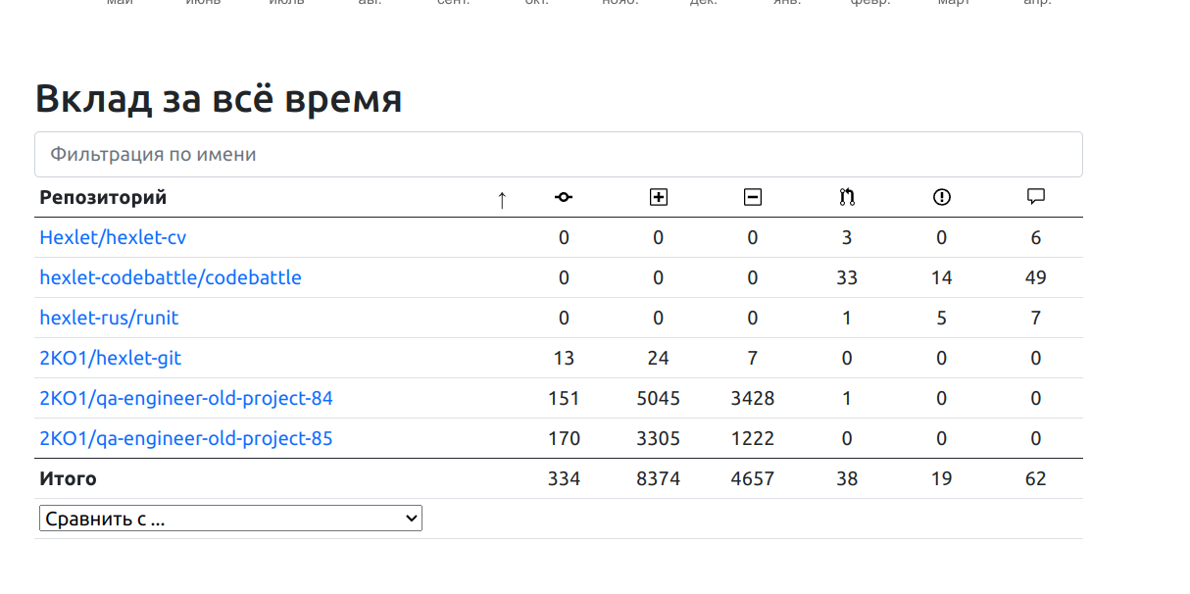Select the 8374 total additions cell
1190x594 pixels.
click(x=659, y=478)
